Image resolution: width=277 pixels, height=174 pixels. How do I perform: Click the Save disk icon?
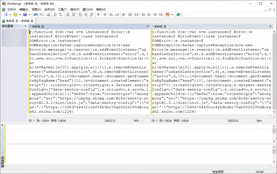25,15
